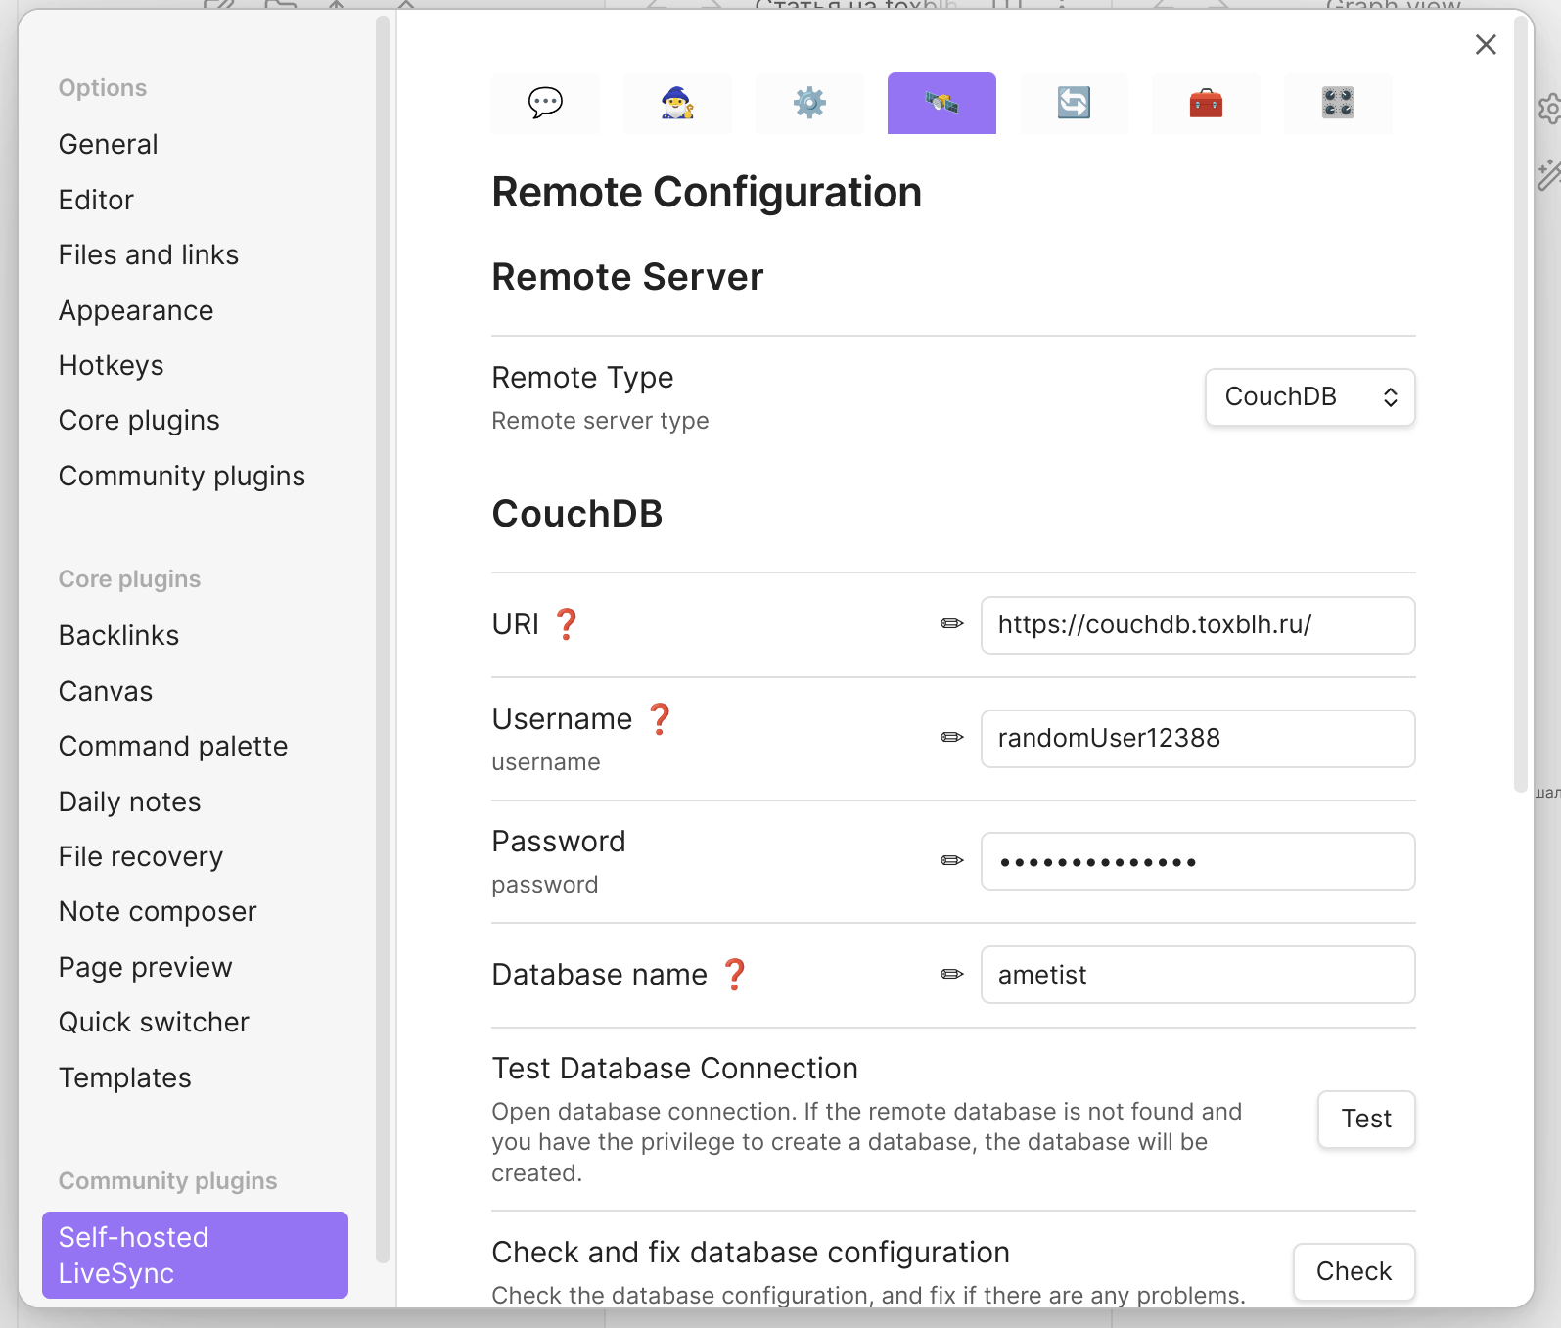Click the settings content vertical scrollbar
1561x1328 pixels.
pyautogui.click(x=1520, y=403)
